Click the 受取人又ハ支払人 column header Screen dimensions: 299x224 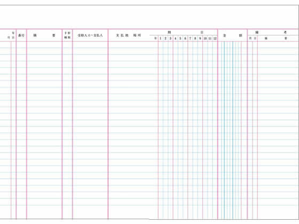(x=90, y=35)
